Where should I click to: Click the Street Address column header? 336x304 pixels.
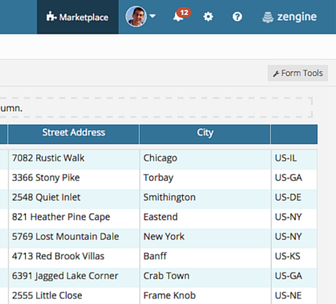74,134
